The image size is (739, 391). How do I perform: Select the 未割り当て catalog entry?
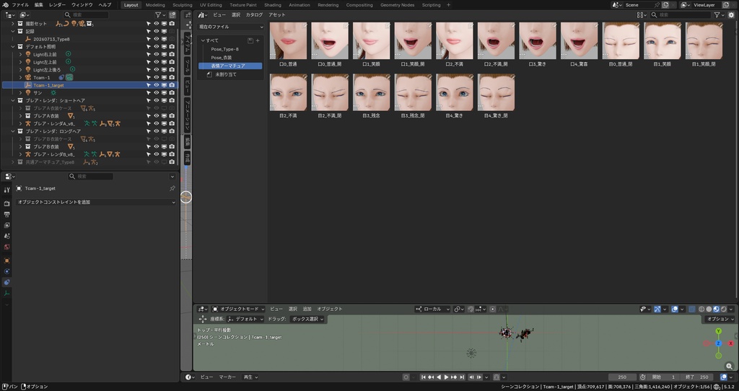click(226, 74)
